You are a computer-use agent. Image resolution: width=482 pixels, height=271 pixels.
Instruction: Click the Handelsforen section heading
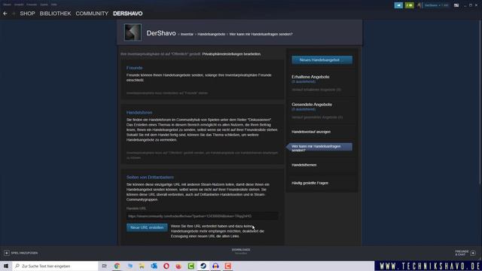point(139,112)
